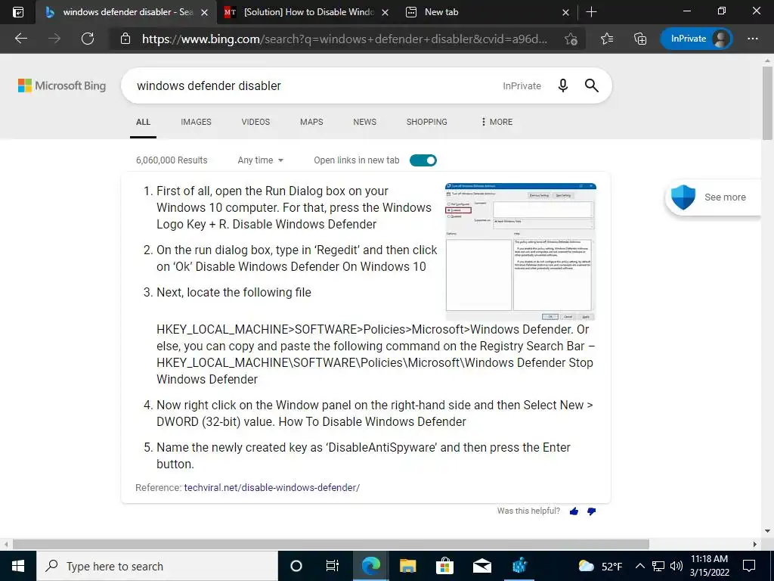This screenshot has width=774, height=581.
Task: Click the thumbs up helpful icon
Action: (x=574, y=511)
